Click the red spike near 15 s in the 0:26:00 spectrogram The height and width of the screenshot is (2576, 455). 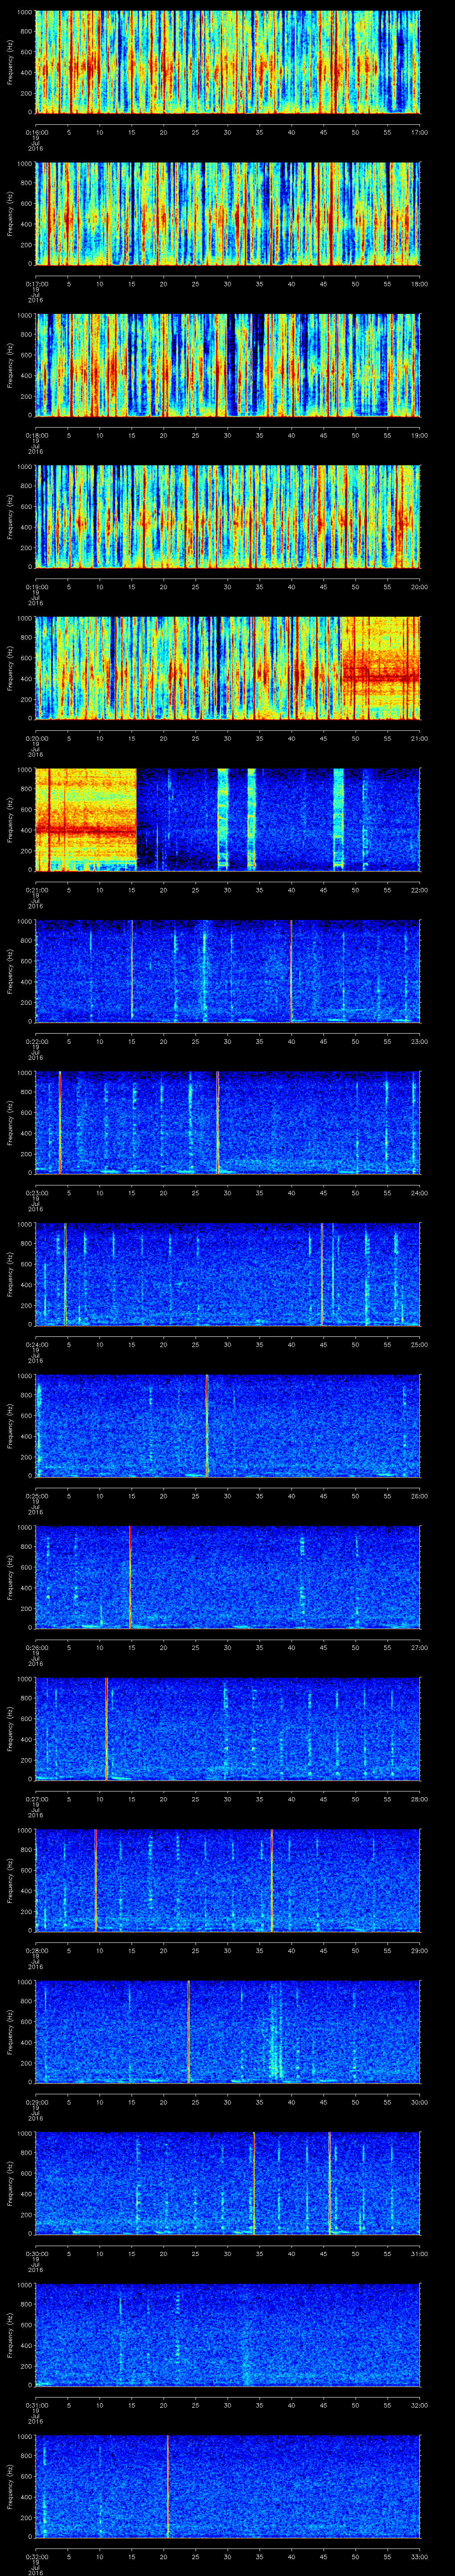130,1577
